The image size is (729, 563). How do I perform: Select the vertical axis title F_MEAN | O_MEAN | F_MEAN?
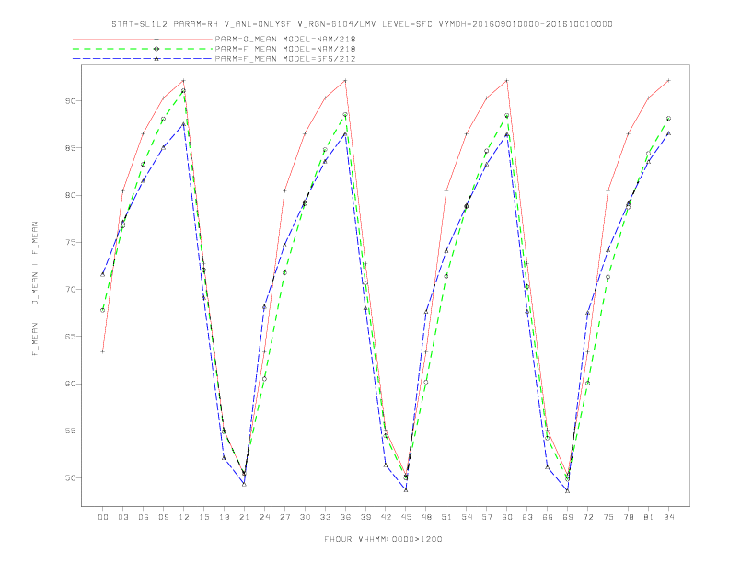(x=35, y=289)
